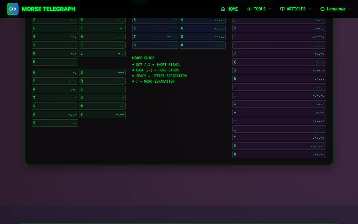Select the letter G morse cell
The width and height of the screenshot is (358, 224).
(x=55, y=37)
